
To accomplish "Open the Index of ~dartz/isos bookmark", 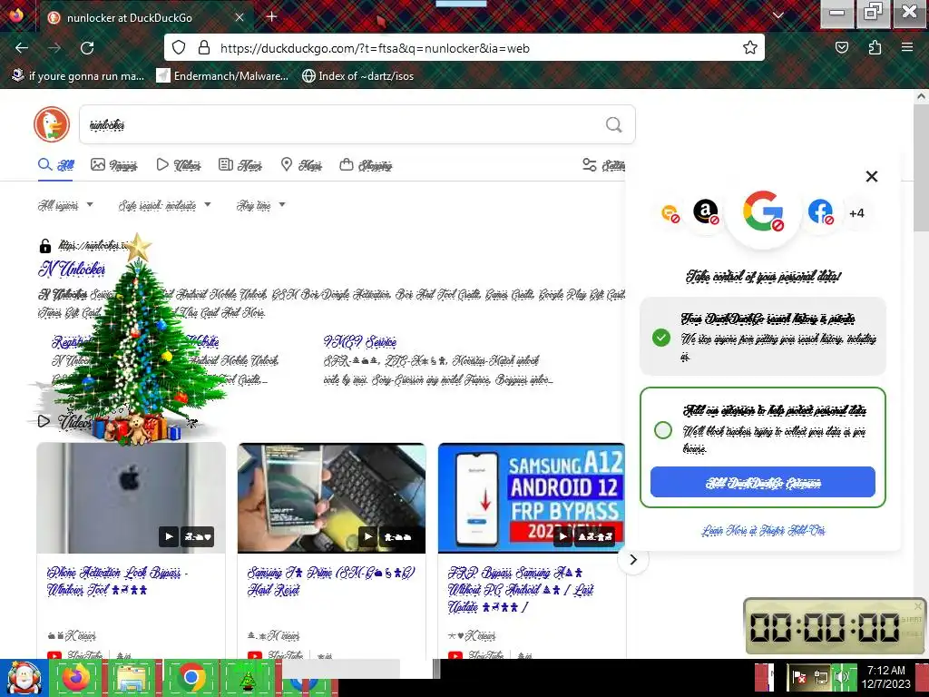I will point(357,76).
